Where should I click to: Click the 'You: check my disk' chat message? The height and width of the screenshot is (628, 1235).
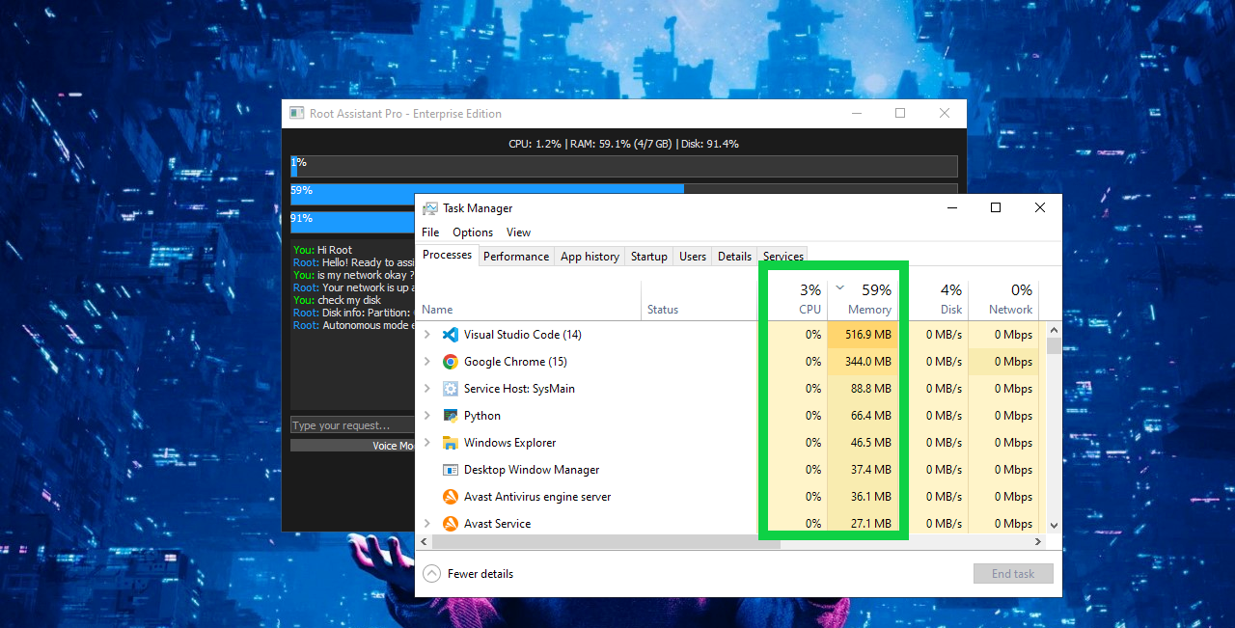(337, 300)
